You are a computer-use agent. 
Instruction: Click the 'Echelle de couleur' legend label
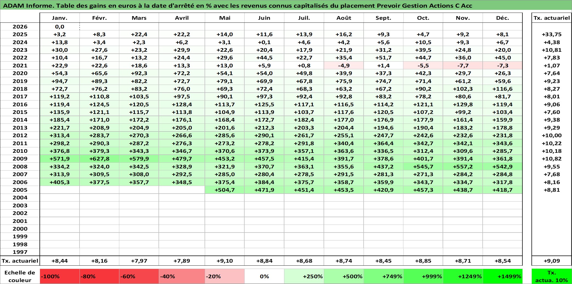point(20,276)
